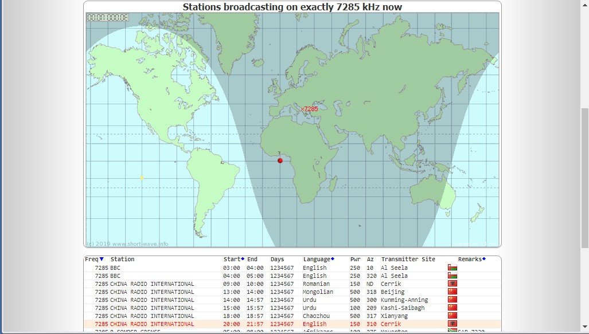The image size is (589, 334).
Task: Click the Albania flag in the Romanian row
Action: pyautogui.click(x=453, y=284)
